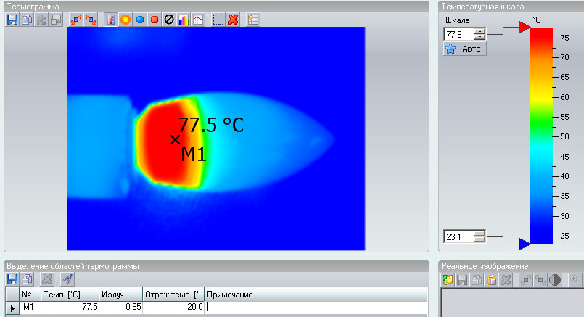This screenshot has width=584, height=317.
Task: Click the temperature color gradient bar
Action: [541, 136]
